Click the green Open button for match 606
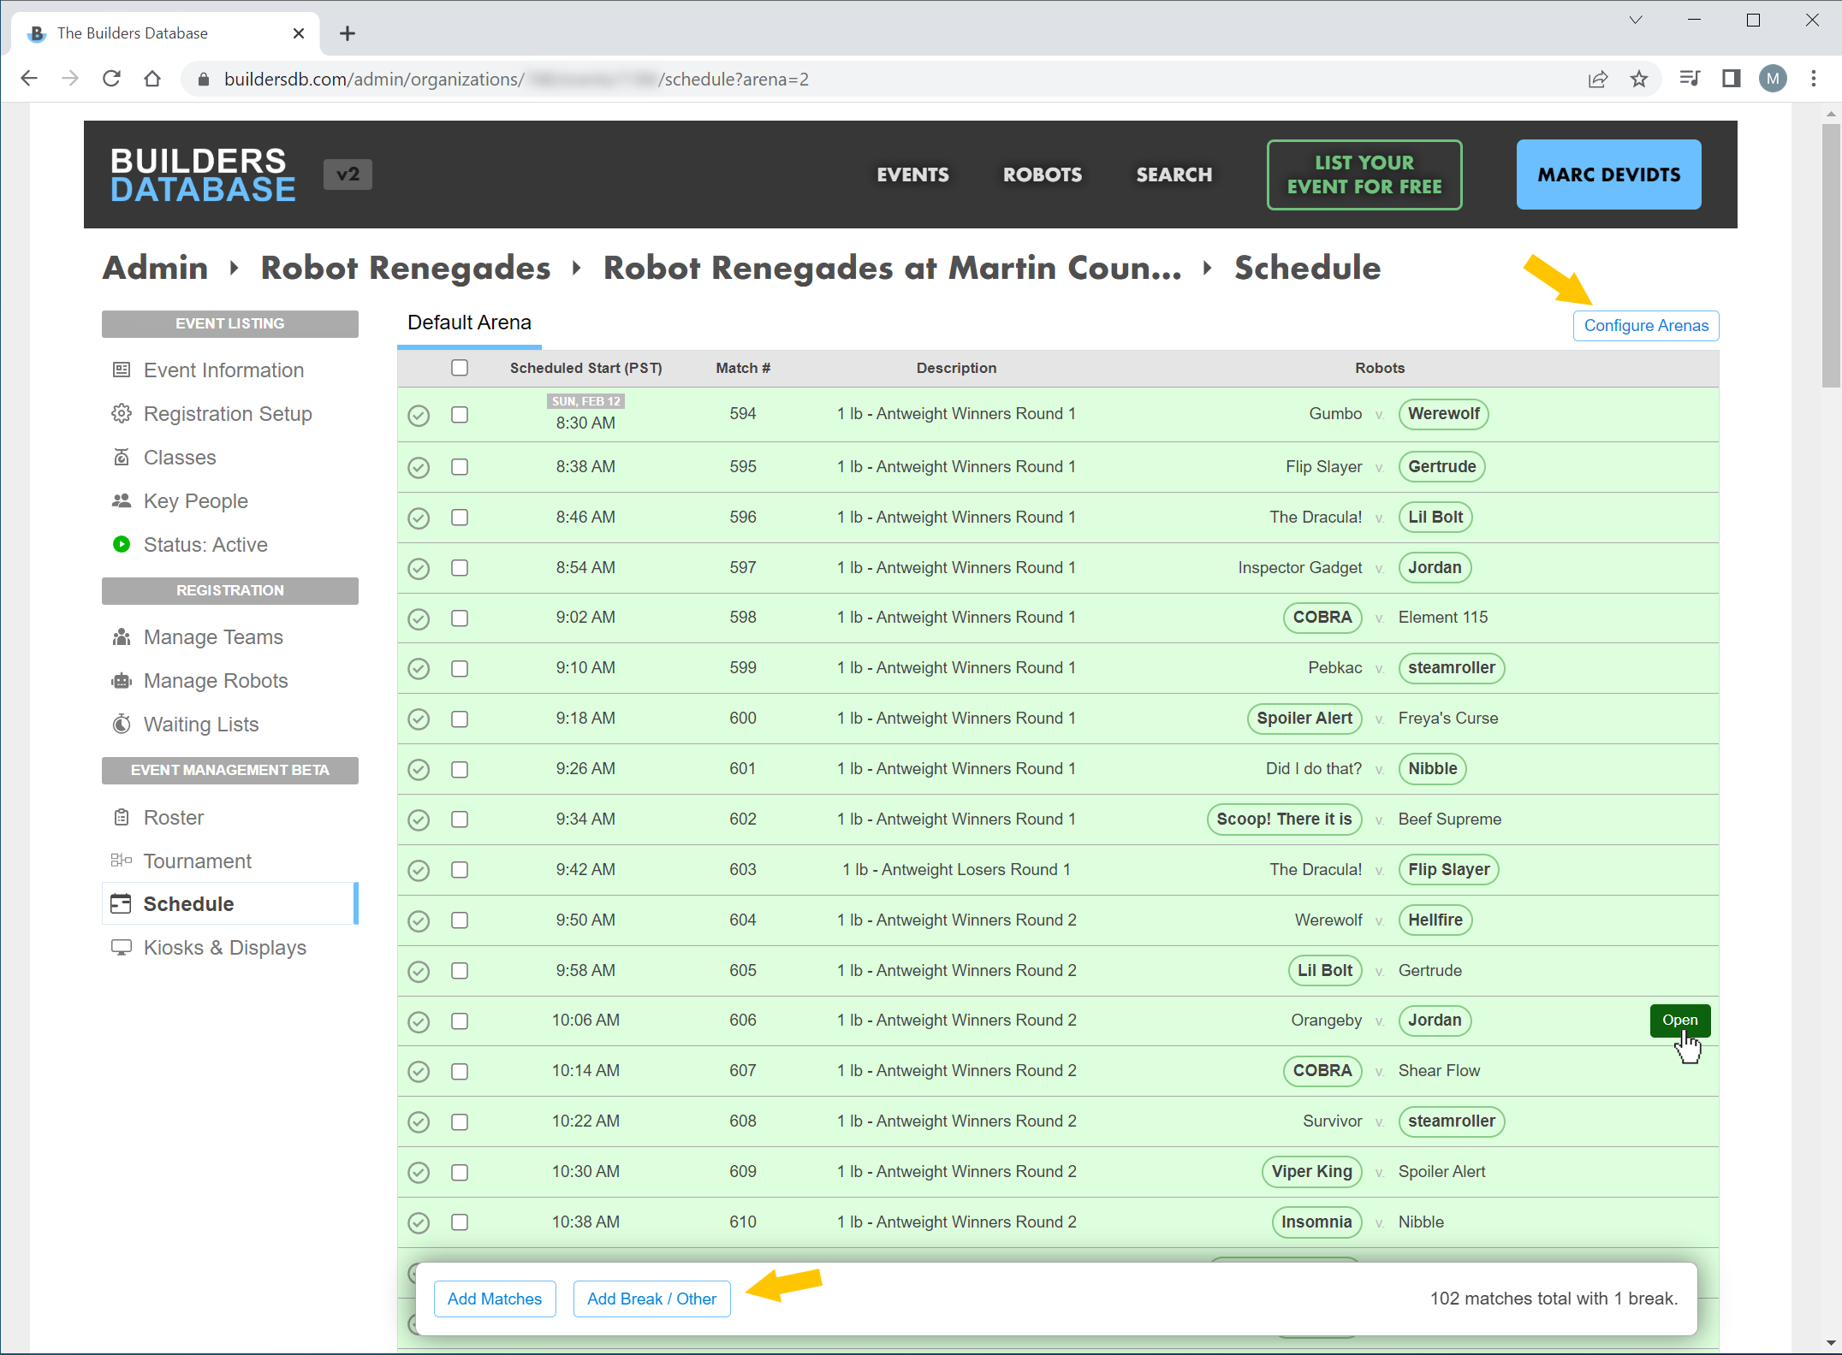Image resolution: width=1842 pixels, height=1355 pixels. (x=1679, y=1020)
